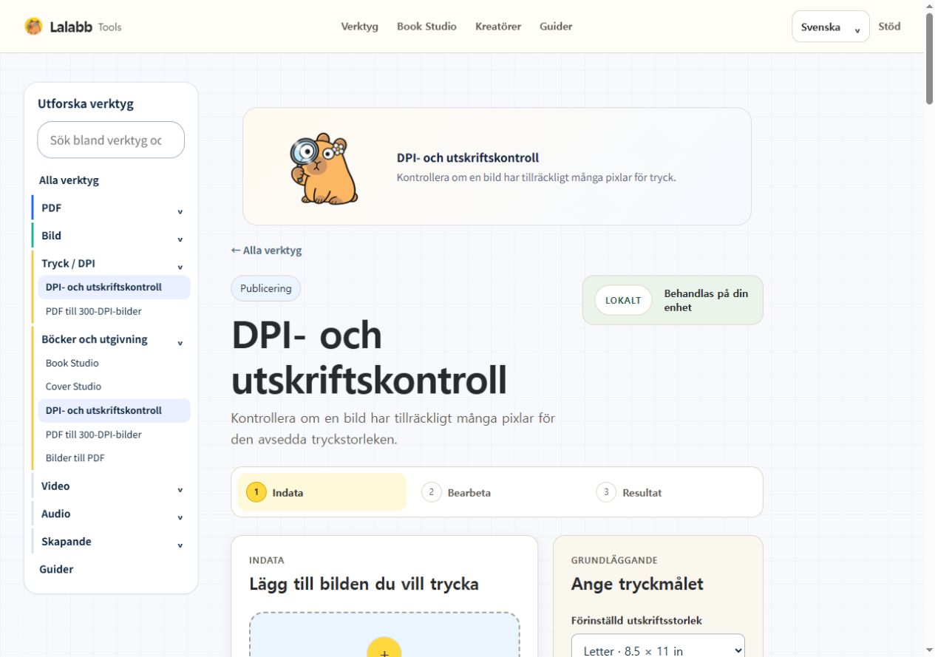935x657 pixels.
Task: Select PDF till 300-DPI-bilder under Böcker och utgivning
Action: [94, 435]
